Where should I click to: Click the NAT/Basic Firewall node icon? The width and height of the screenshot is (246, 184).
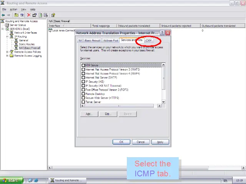click(16, 48)
